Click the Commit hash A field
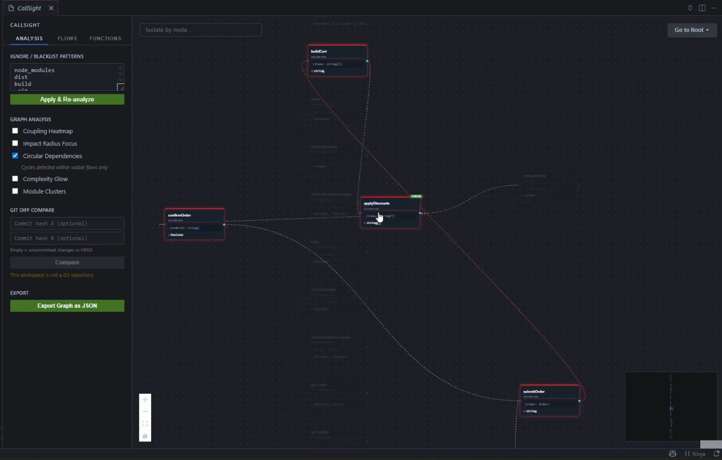 (67, 223)
